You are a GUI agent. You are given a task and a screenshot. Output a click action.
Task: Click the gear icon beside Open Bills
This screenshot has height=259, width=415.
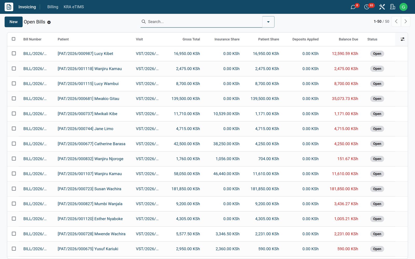pyautogui.click(x=49, y=22)
